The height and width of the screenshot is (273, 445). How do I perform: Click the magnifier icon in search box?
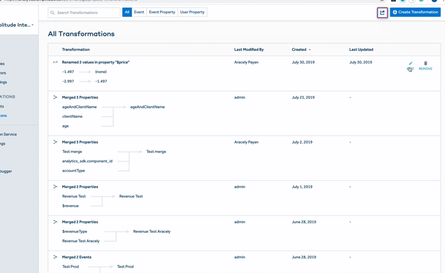pos(53,12)
